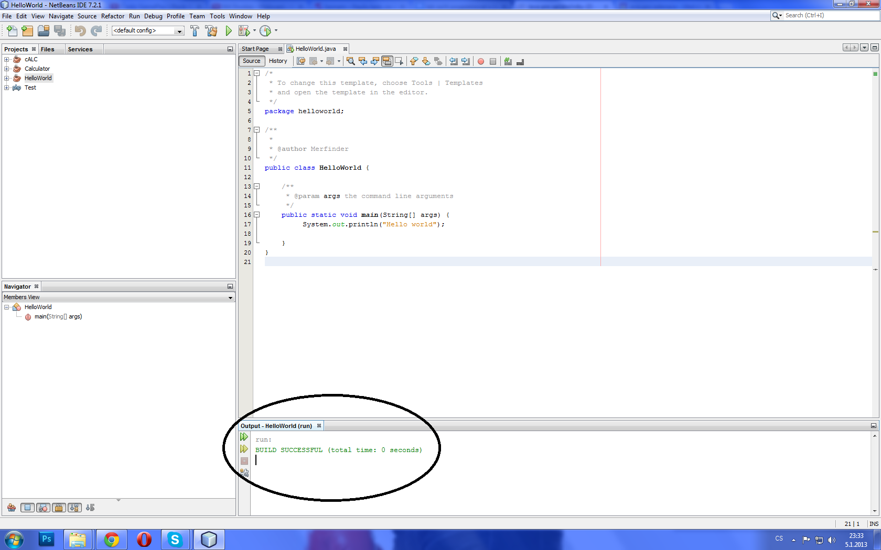Shift the line left in editor toolbar
Screen dimensions: 881x550
coord(454,61)
